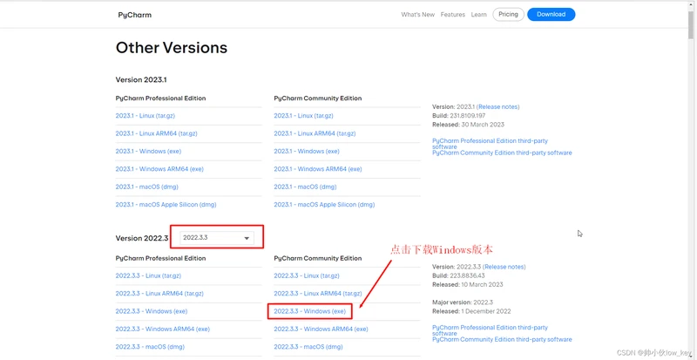697x360 pixels.
Task: Download Professional 2023.1 - macOS (dmg)
Action: 146,187
